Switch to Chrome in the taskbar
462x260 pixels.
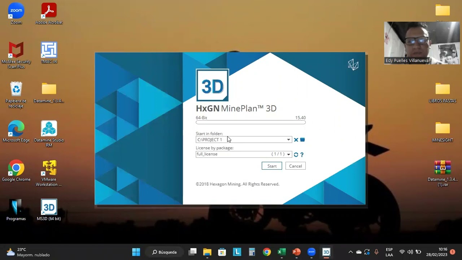[267, 252]
